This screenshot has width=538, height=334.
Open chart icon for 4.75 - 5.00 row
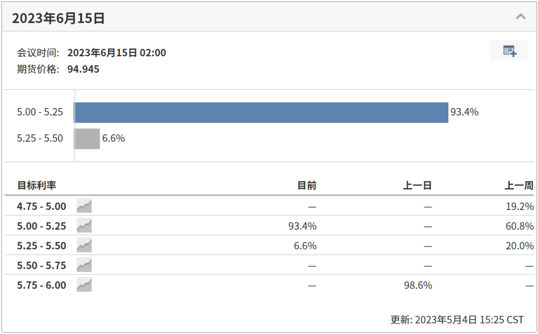pyautogui.click(x=84, y=206)
